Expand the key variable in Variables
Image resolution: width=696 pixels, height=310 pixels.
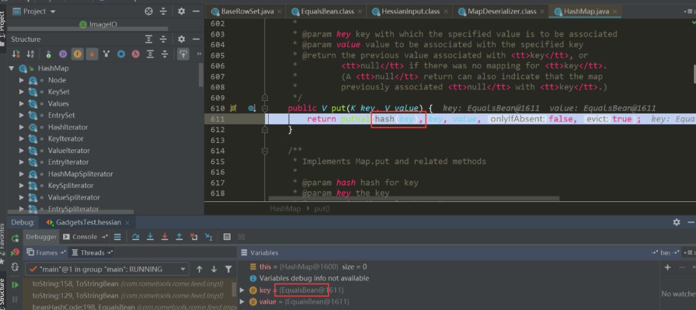click(242, 290)
